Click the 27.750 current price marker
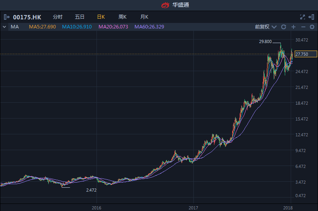This screenshot has width=318, height=211. click(306, 54)
